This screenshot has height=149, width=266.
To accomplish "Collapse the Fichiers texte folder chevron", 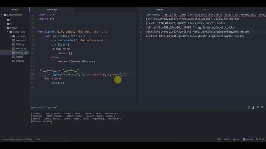I will pos(8,32).
